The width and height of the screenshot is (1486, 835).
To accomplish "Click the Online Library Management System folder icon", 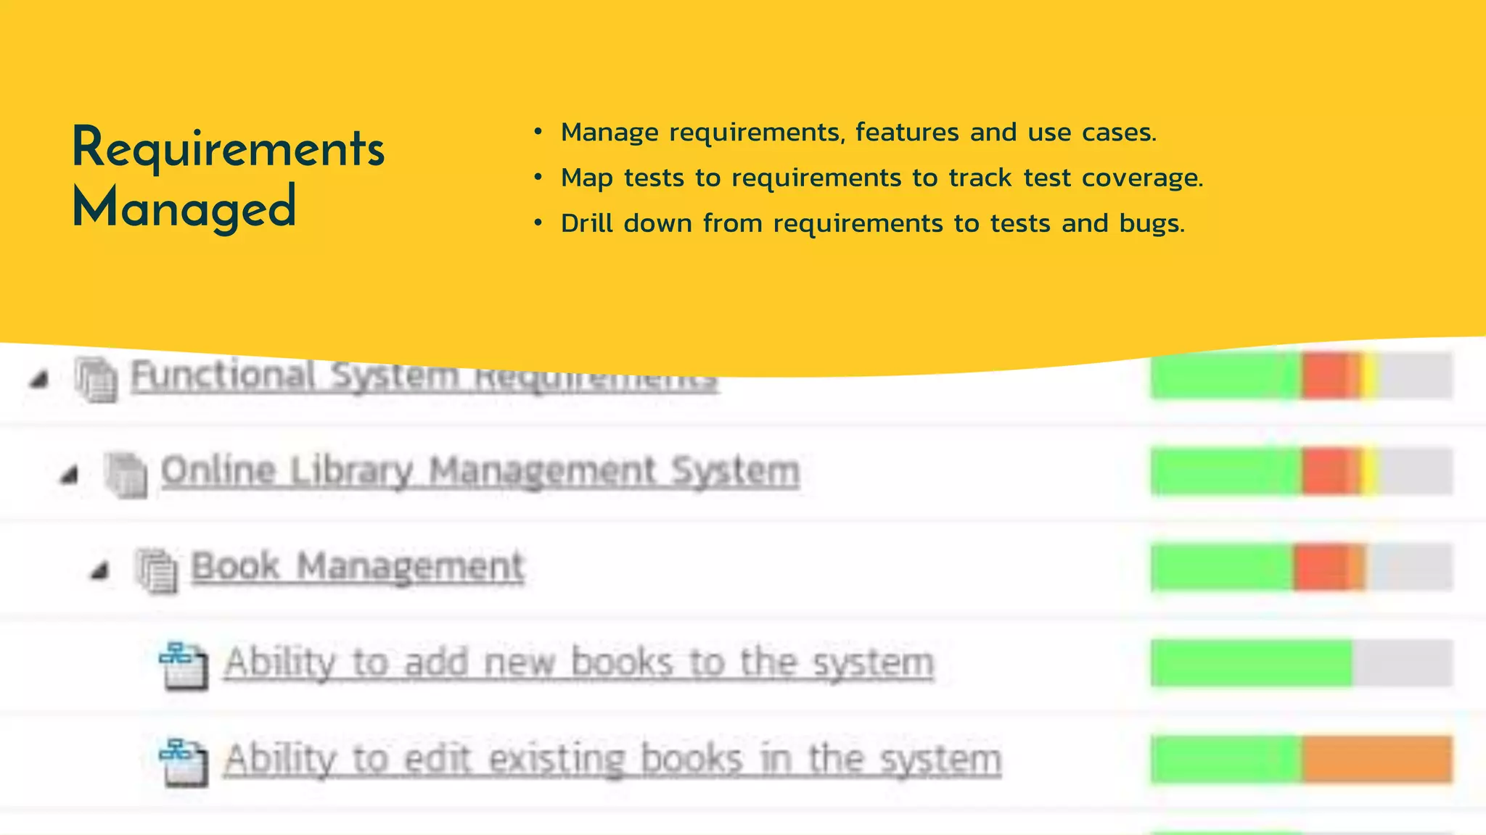I will (x=126, y=475).
